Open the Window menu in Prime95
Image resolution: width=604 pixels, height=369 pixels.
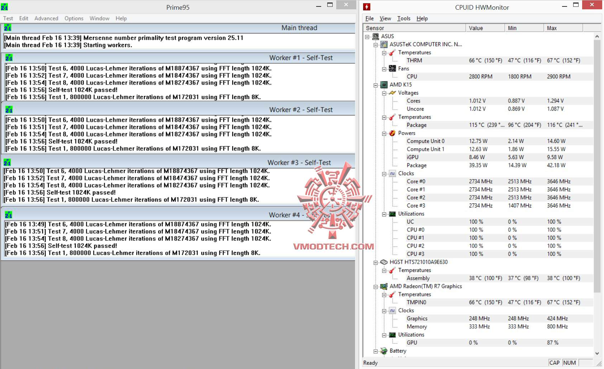click(99, 18)
